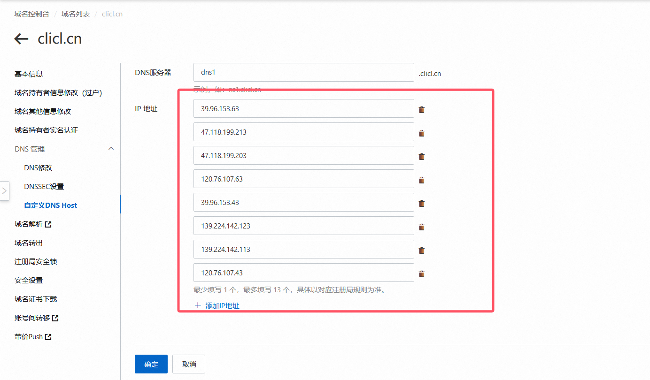Viewport: 650px width, 380px height.
Task: Delete IP address 120.76.107.43
Action: pos(422,274)
